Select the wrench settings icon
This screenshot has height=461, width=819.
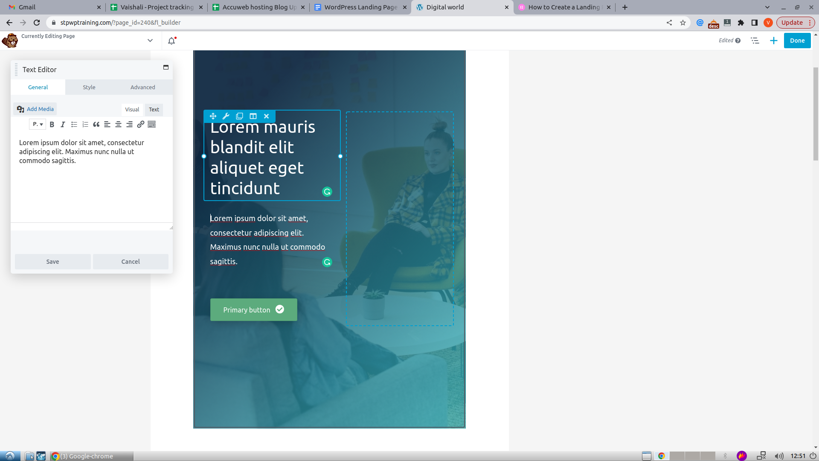(226, 116)
